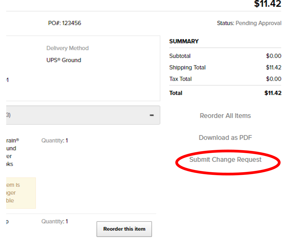
Task: Open the Submit Change Request link
Action: click(x=225, y=160)
